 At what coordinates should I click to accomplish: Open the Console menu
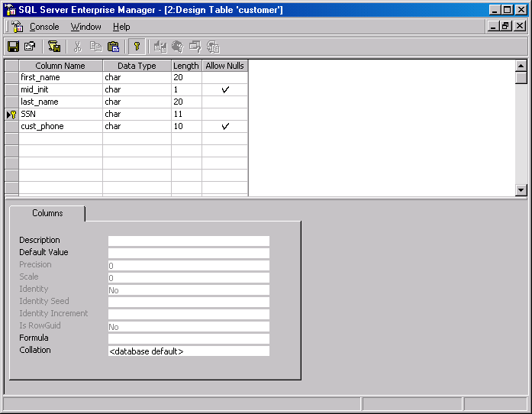(x=44, y=27)
